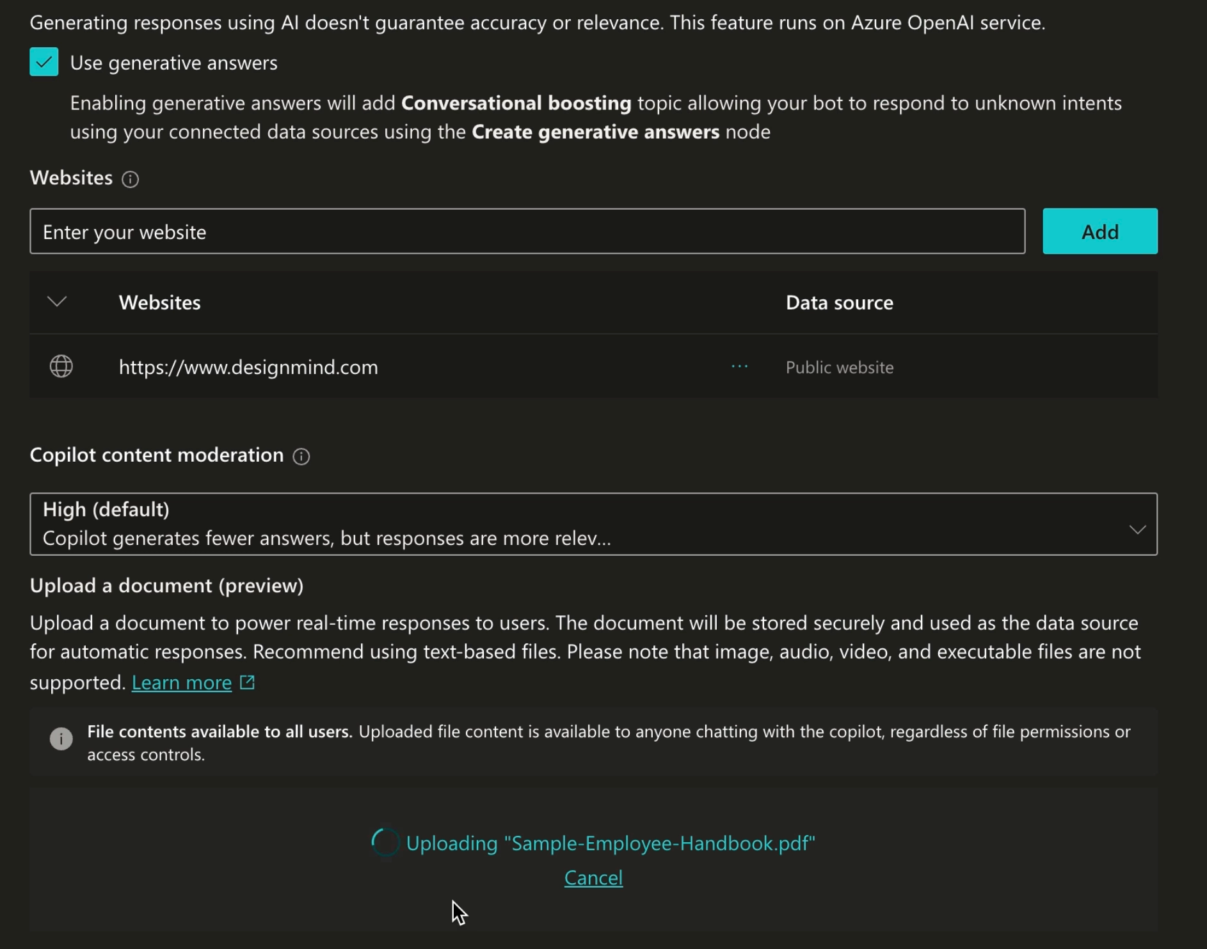Click the external link icon after Learn more
Screen dimensions: 1207x949
tap(247, 682)
